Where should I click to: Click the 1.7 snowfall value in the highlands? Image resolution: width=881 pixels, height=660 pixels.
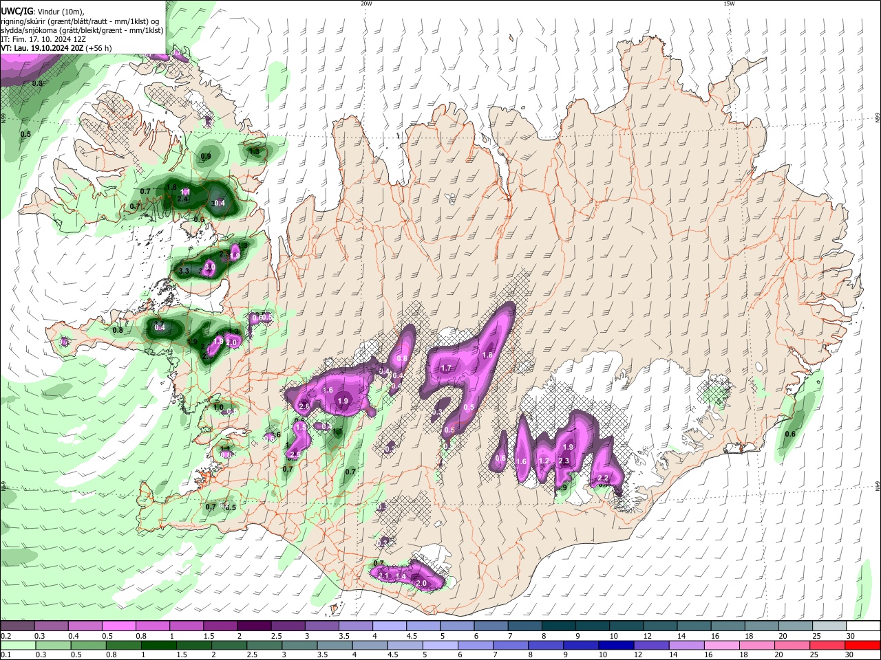click(x=445, y=368)
